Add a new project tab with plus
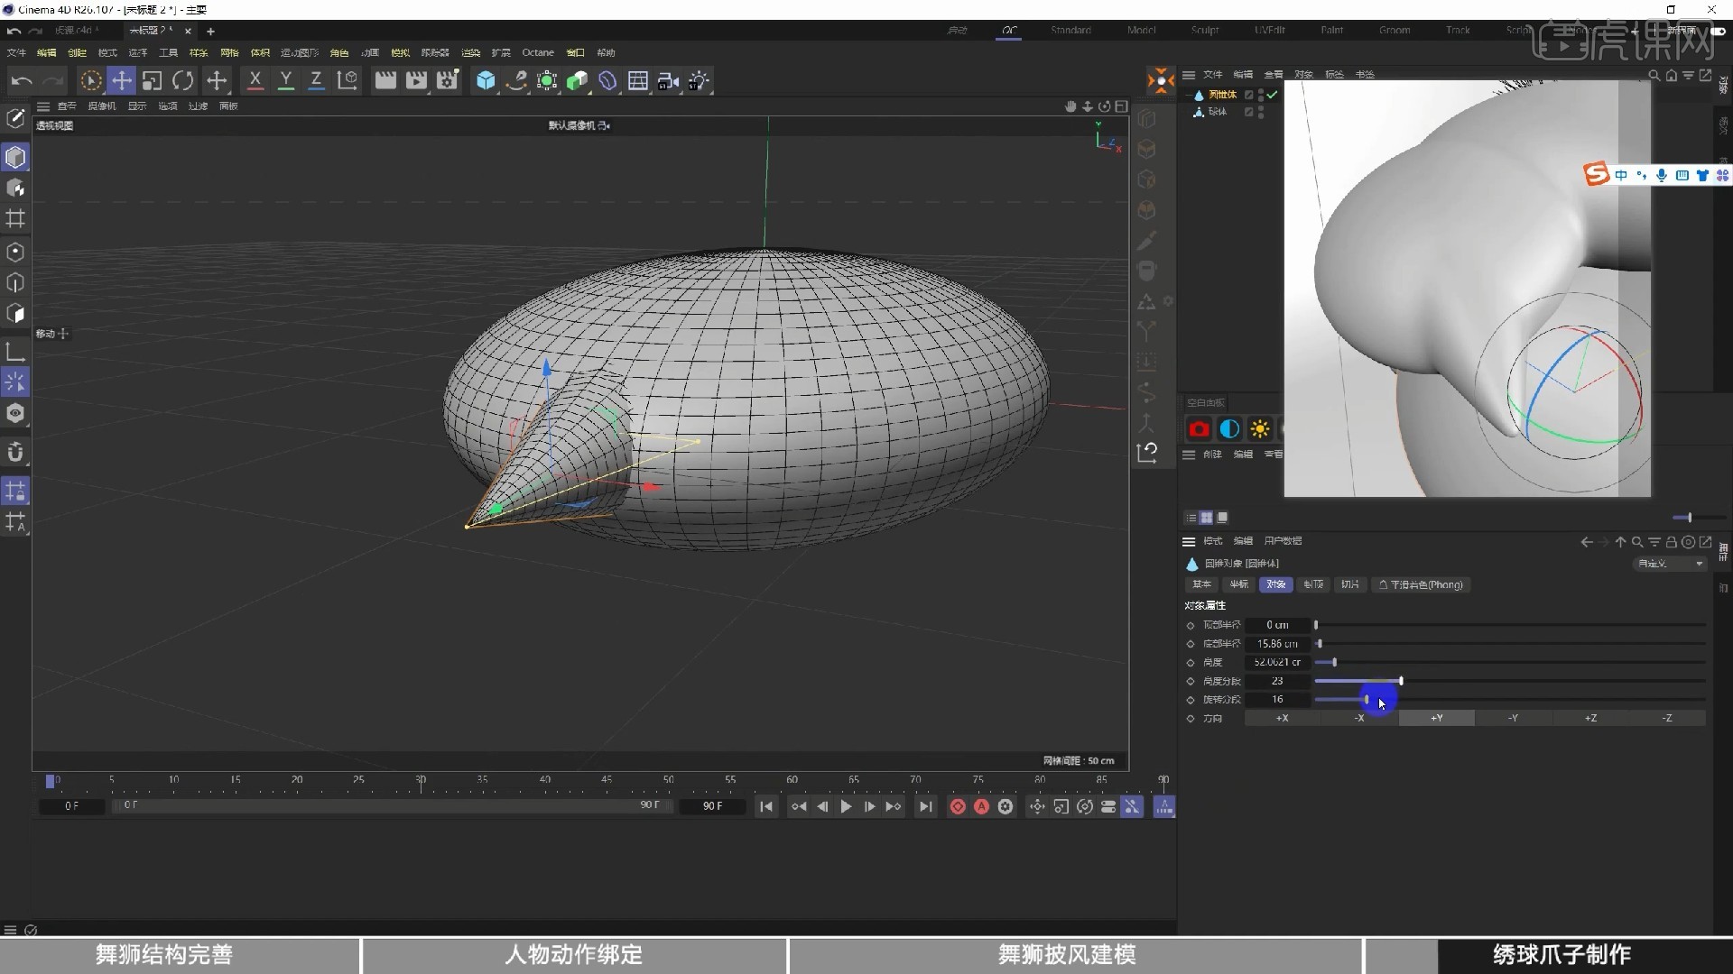The height and width of the screenshot is (974, 1733). 210,32
